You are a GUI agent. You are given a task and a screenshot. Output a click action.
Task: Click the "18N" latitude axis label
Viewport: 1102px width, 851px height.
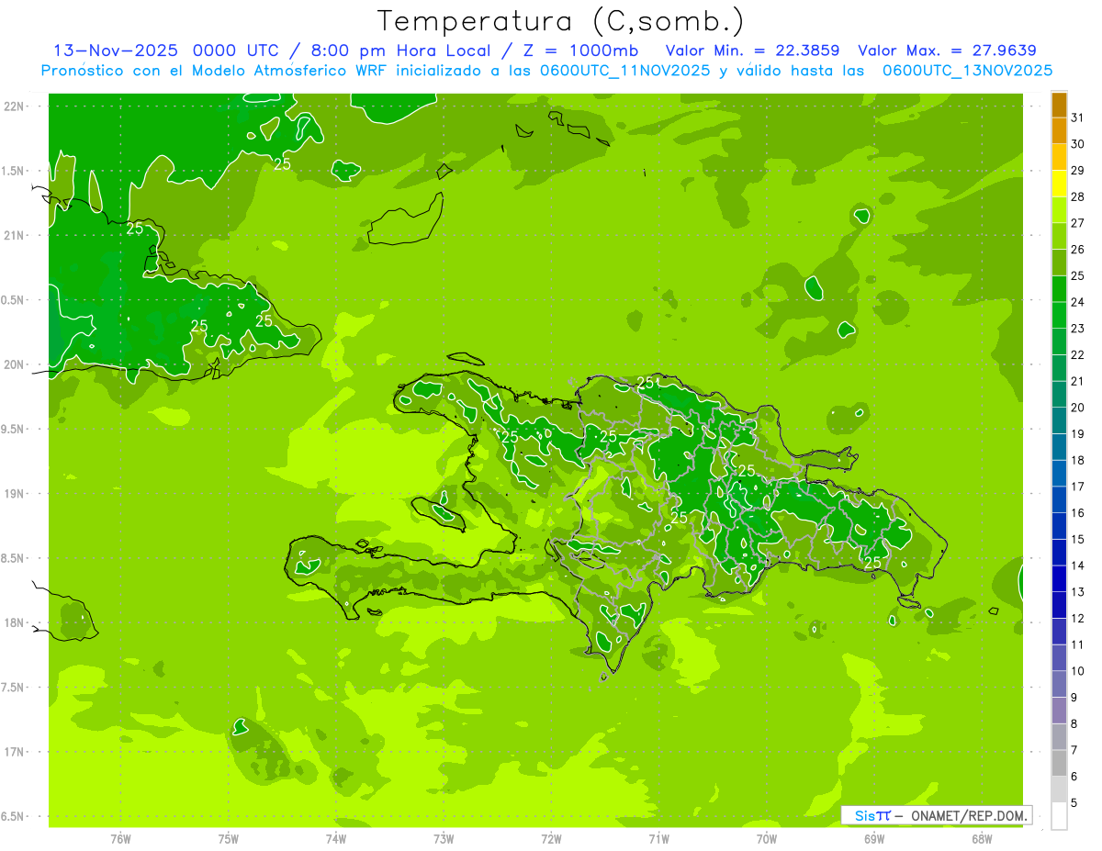(x=14, y=622)
